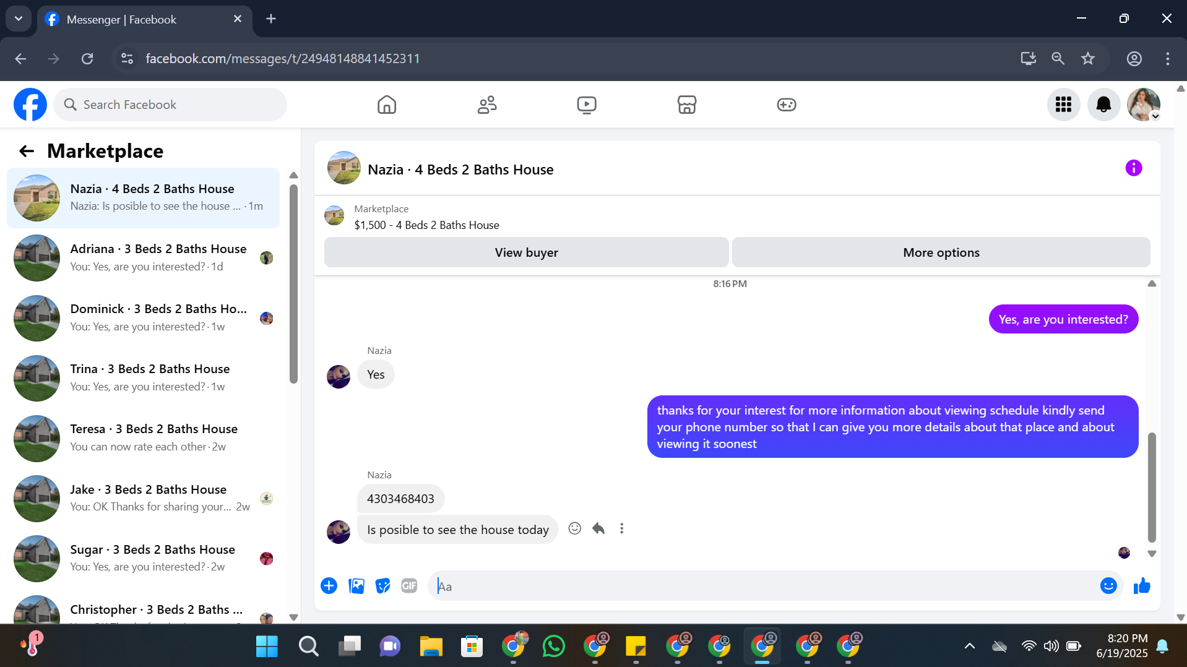Open Adriana 3 Beds 2 Baths chat
This screenshot has width=1187, height=667.
point(143,258)
